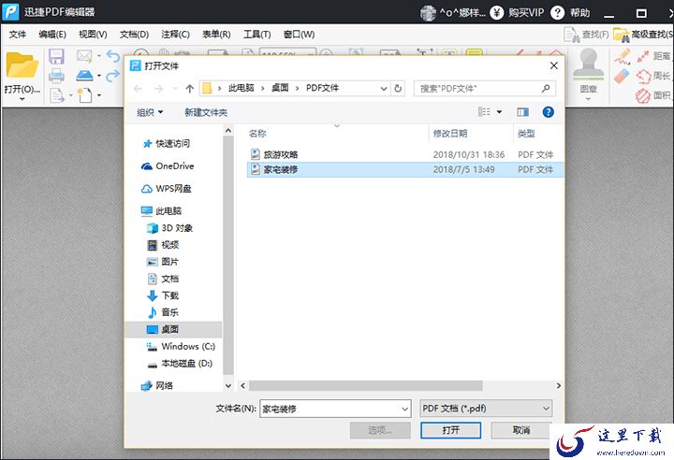
Task: Click the Open (打开) button in dialog
Action: click(450, 430)
